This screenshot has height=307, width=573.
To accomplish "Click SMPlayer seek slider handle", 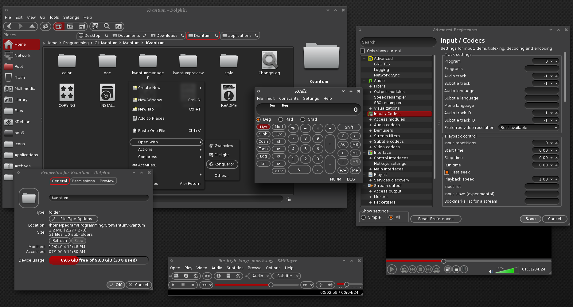I will click(271, 285).
